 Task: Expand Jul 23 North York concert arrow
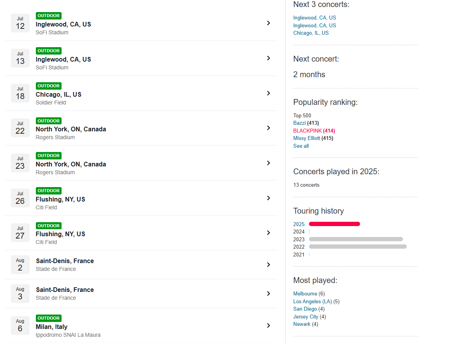pyautogui.click(x=268, y=163)
